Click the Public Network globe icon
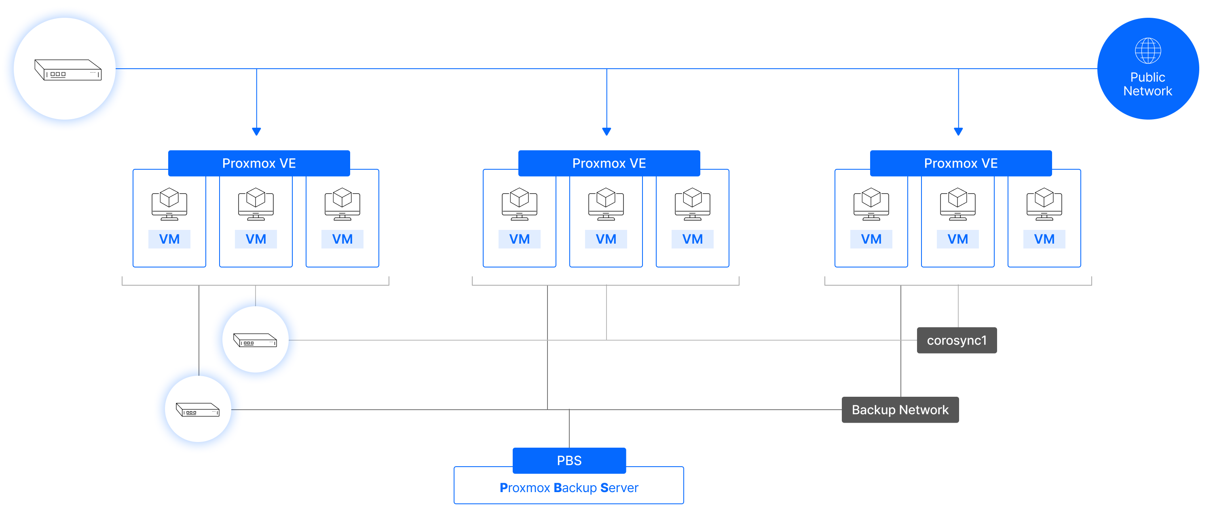The image size is (1213, 522). point(1147,51)
